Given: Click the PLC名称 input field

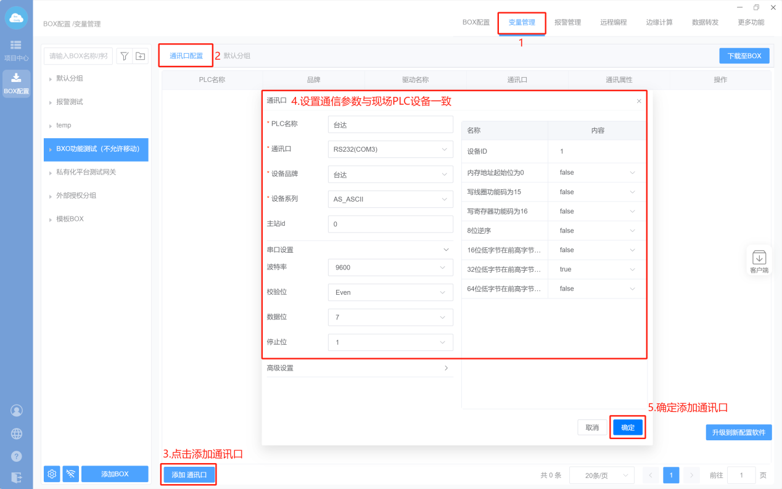Looking at the screenshot, I should [x=390, y=124].
